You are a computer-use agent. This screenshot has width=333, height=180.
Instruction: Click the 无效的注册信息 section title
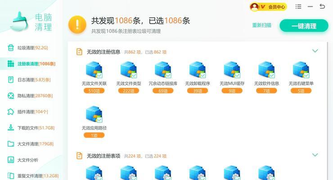(103, 52)
